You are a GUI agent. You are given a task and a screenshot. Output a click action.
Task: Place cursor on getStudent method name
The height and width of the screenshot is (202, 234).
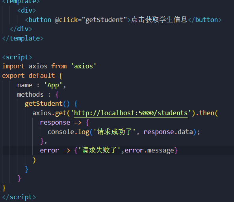click(x=44, y=104)
